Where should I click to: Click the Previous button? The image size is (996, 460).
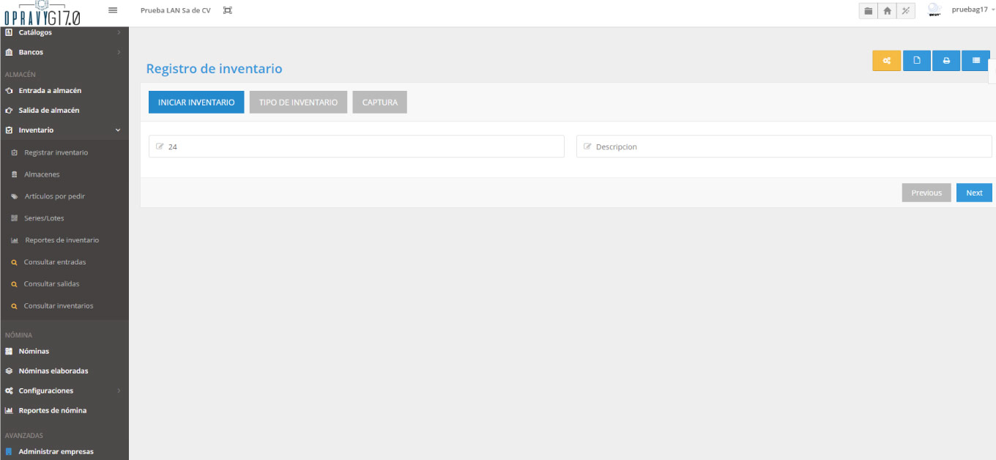pos(926,193)
